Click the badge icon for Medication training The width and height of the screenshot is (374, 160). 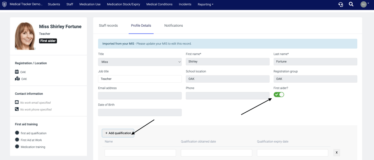(x=17, y=147)
